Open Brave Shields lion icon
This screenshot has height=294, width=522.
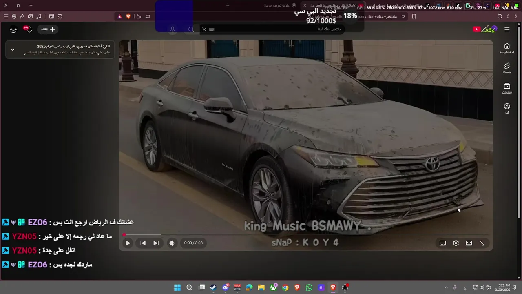(128, 16)
